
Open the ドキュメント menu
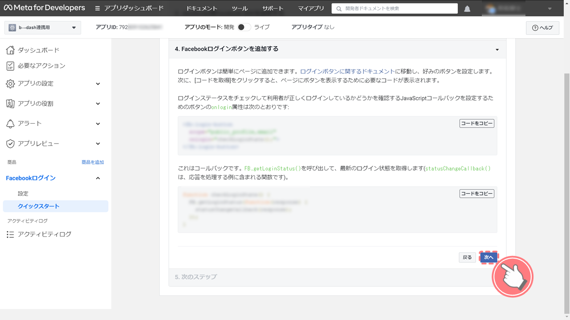tap(202, 8)
